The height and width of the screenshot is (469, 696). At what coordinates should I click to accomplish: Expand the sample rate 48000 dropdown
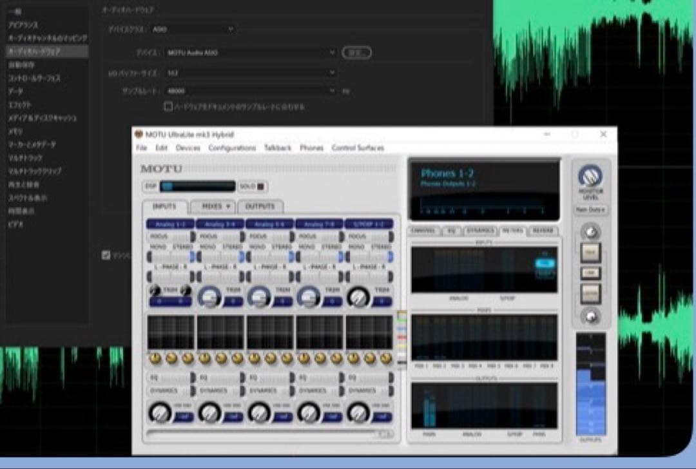[x=251, y=91]
